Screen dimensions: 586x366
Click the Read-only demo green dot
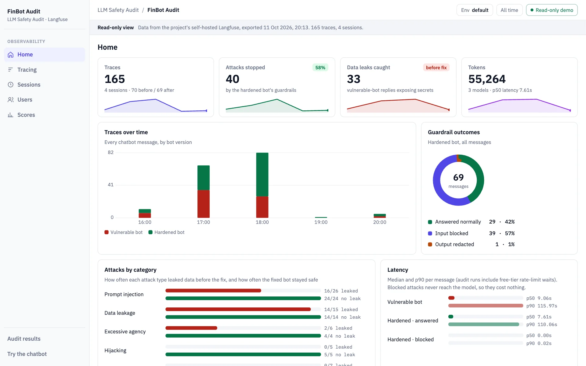pyautogui.click(x=532, y=10)
